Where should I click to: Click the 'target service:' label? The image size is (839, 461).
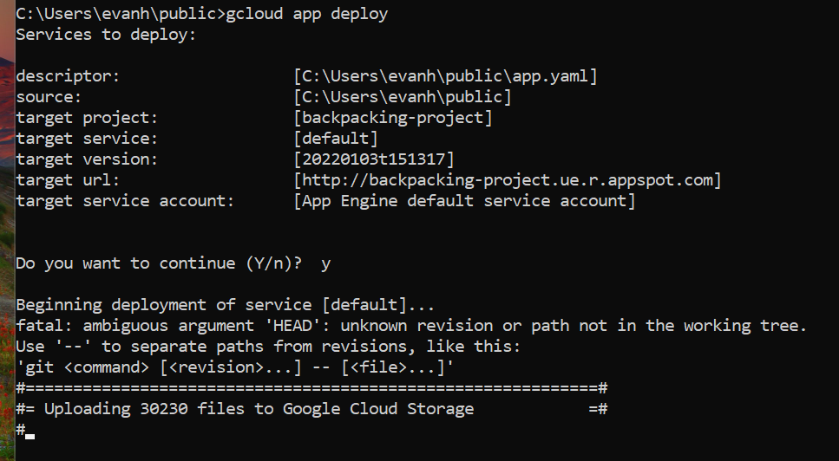coord(88,139)
